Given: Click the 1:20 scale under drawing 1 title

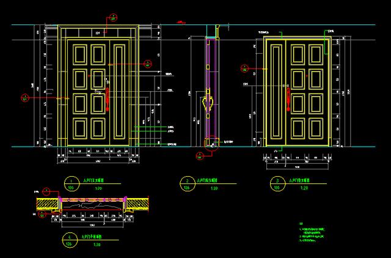Looking at the screenshot, I should coord(98,188).
